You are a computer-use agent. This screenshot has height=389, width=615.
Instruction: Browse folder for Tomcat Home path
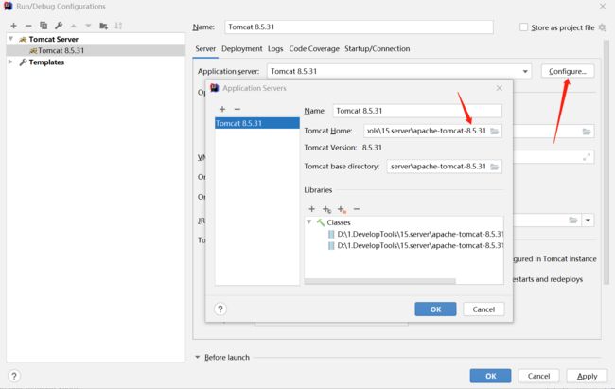click(x=495, y=132)
